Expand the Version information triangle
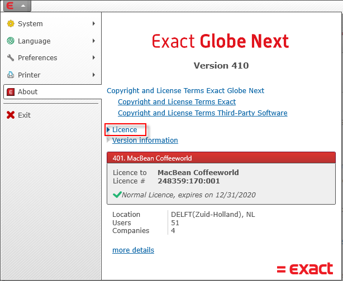Image resolution: width=343 pixels, height=281 pixels. pos(108,140)
